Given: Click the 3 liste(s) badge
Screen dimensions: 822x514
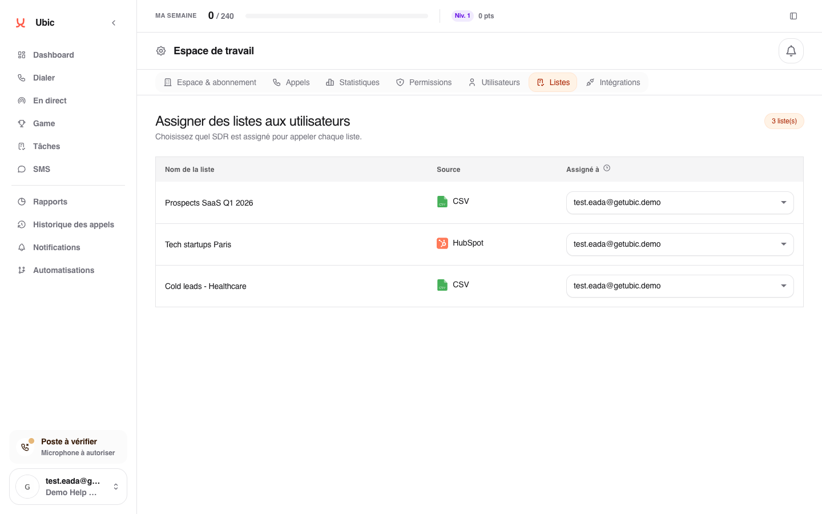Looking at the screenshot, I should (784, 121).
